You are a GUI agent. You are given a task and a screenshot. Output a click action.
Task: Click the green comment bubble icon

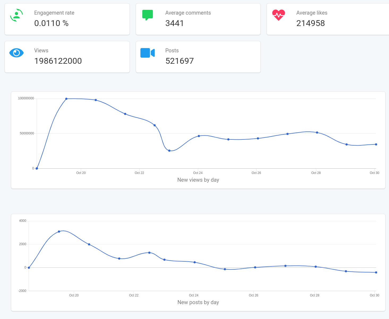(x=148, y=15)
